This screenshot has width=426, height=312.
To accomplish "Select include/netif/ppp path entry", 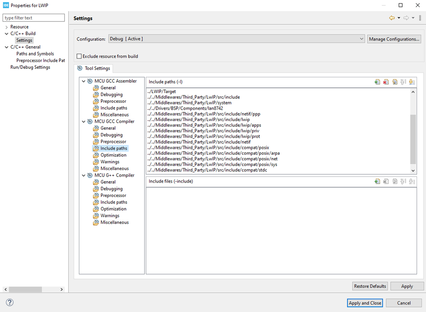I will tap(204, 114).
